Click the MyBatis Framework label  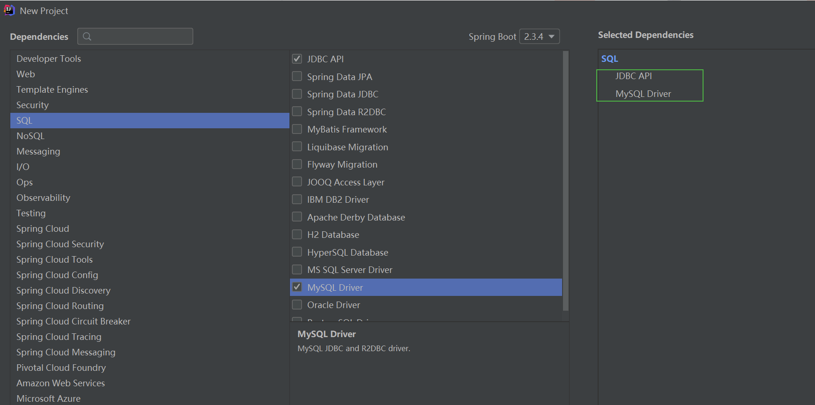[347, 129]
